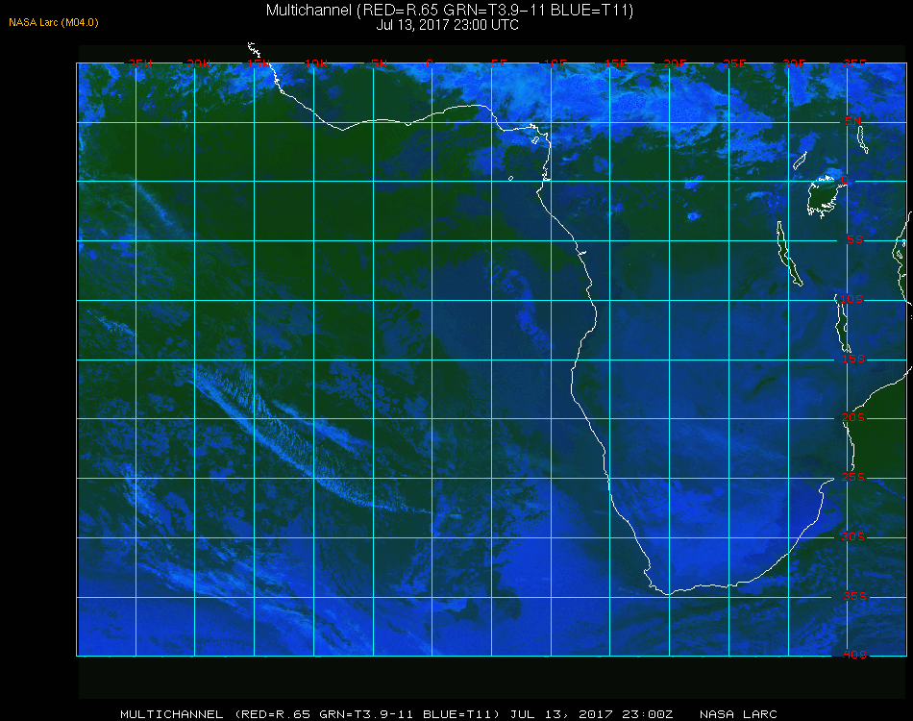Viewport: 913px width, 721px height.
Task: Click the 40S latitude label
Action: (854, 655)
